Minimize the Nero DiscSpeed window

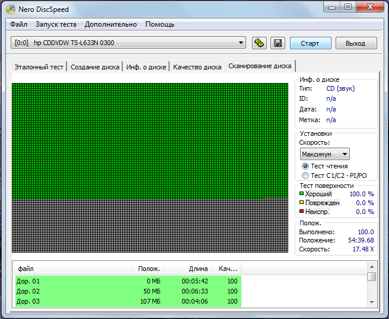tap(331, 7)
